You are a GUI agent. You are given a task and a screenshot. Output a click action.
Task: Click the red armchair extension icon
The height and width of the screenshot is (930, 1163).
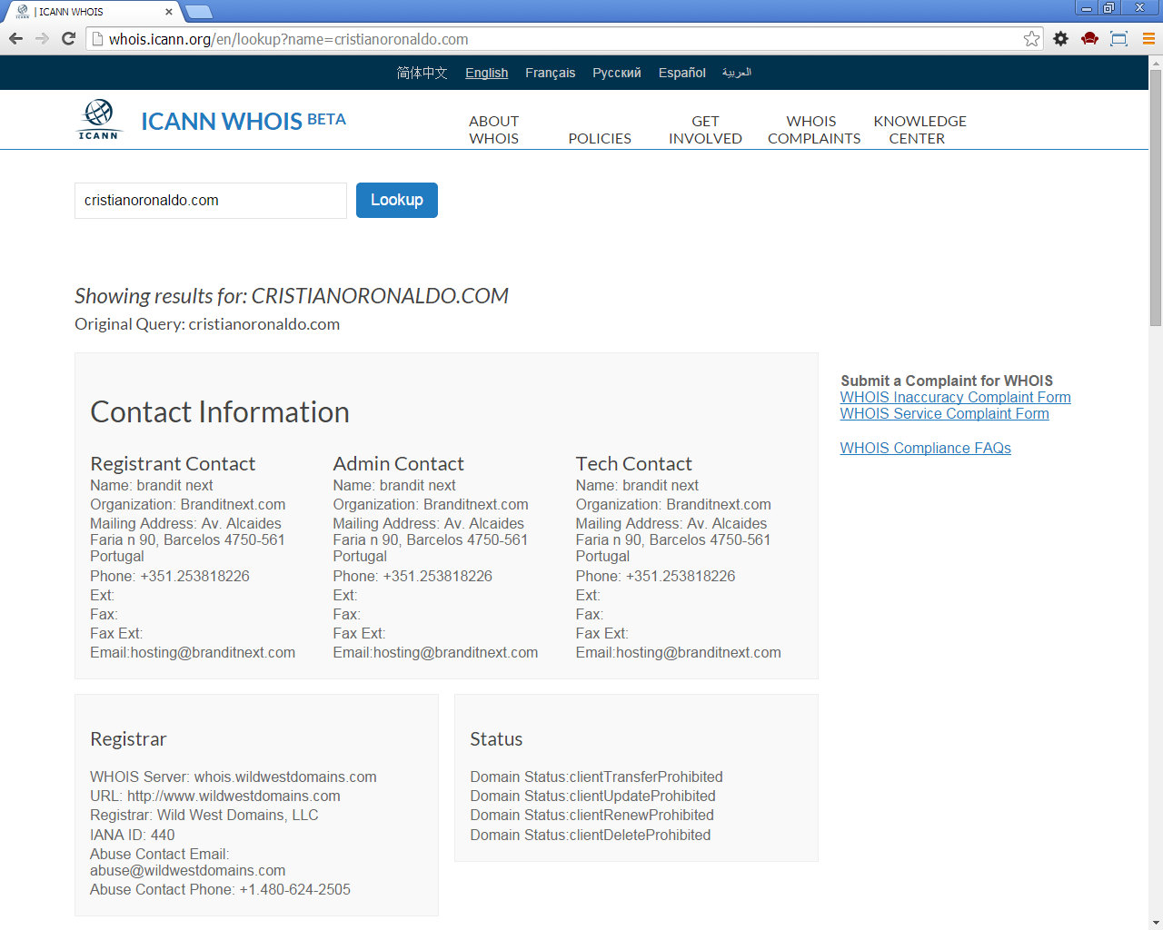tap(1089, 38)
